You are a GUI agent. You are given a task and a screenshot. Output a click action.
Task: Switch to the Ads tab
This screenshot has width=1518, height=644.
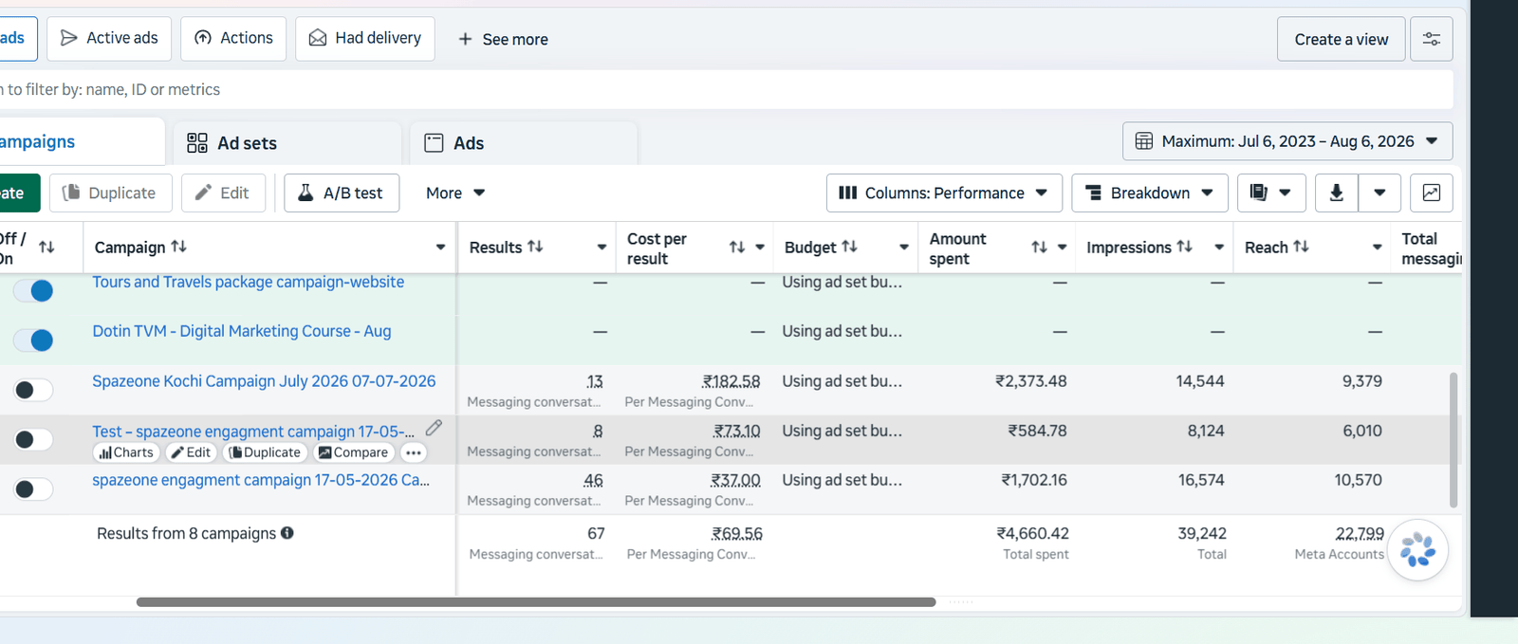coord(524,143)
